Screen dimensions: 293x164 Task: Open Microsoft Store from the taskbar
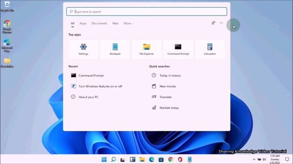(161, 159)
